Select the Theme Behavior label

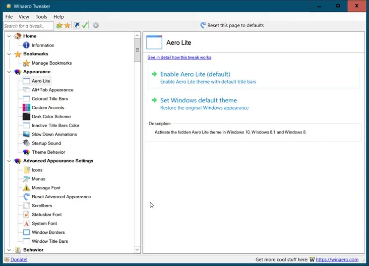[49, 152]
